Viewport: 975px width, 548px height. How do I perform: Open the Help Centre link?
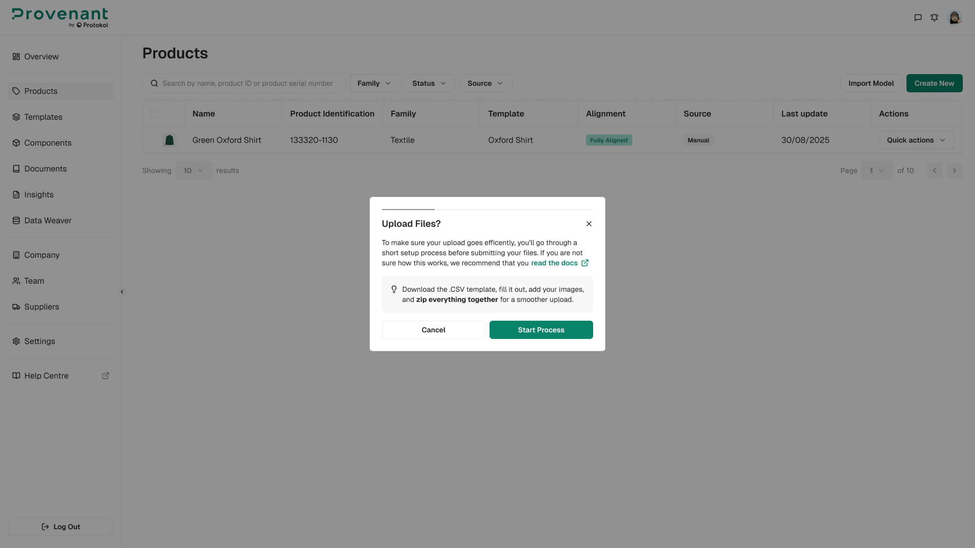[61, 376]
